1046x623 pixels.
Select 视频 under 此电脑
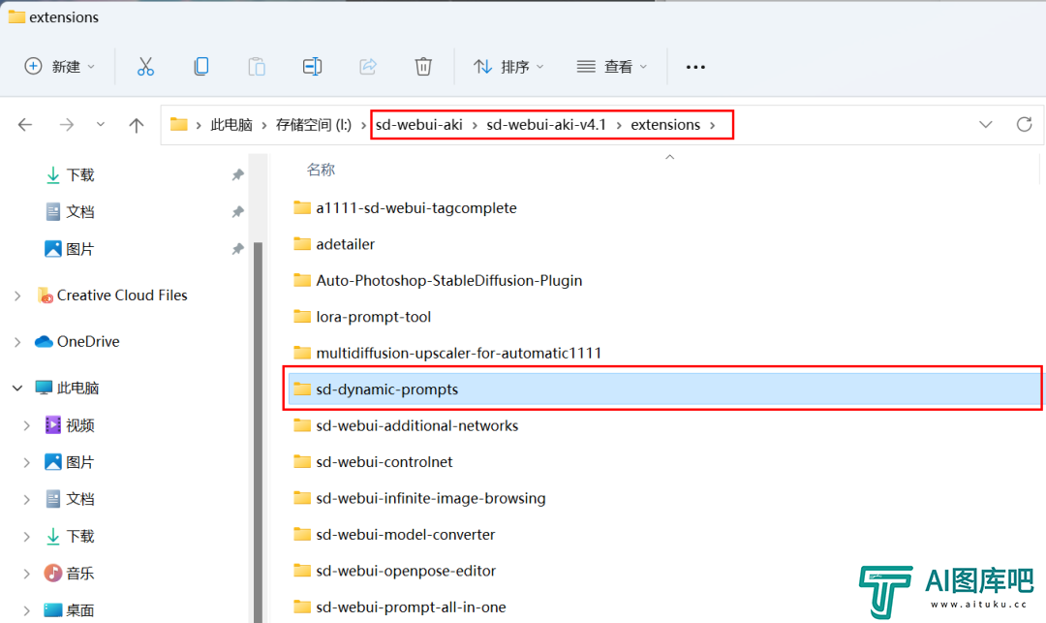pos(80,425)
